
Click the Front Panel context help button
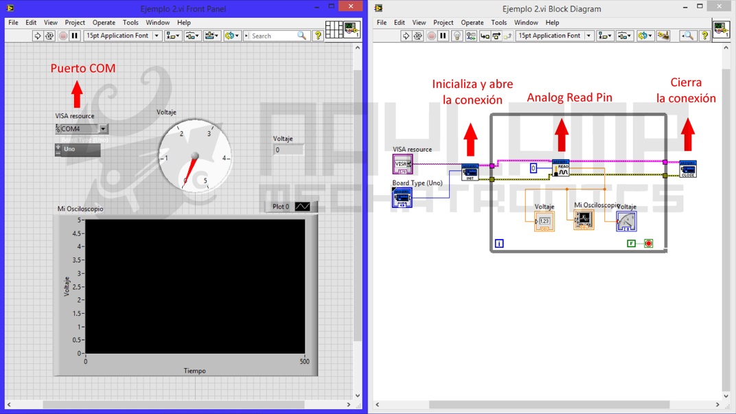click(x=318, y=36)
